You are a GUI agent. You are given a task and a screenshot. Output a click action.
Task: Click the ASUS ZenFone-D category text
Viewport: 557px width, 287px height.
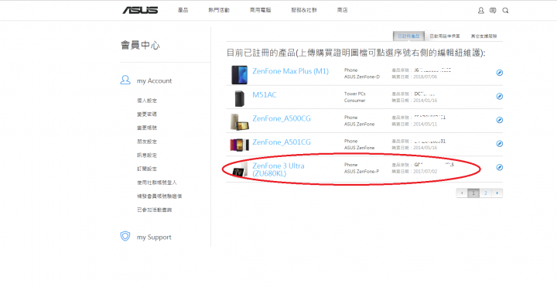361,77
